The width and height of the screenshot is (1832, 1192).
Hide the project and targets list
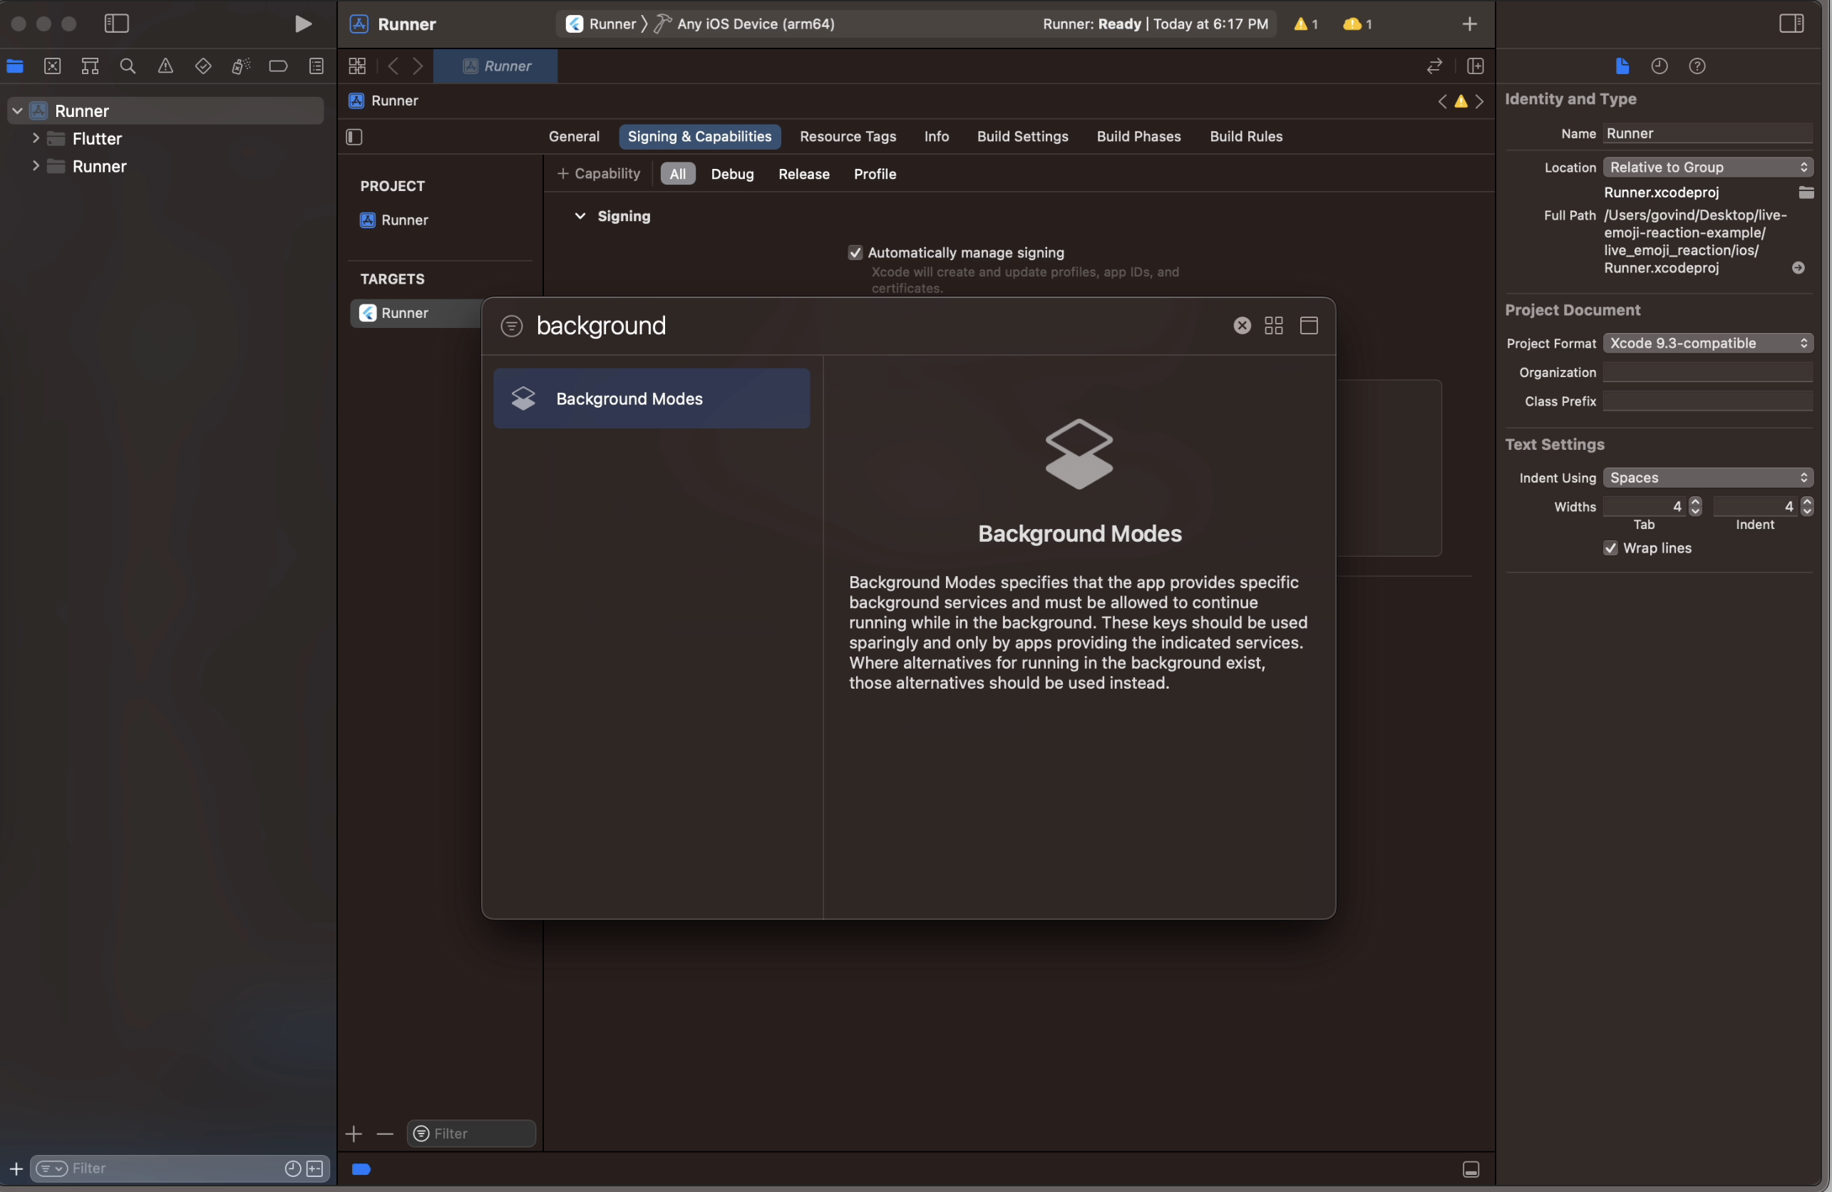click(354, 137)
